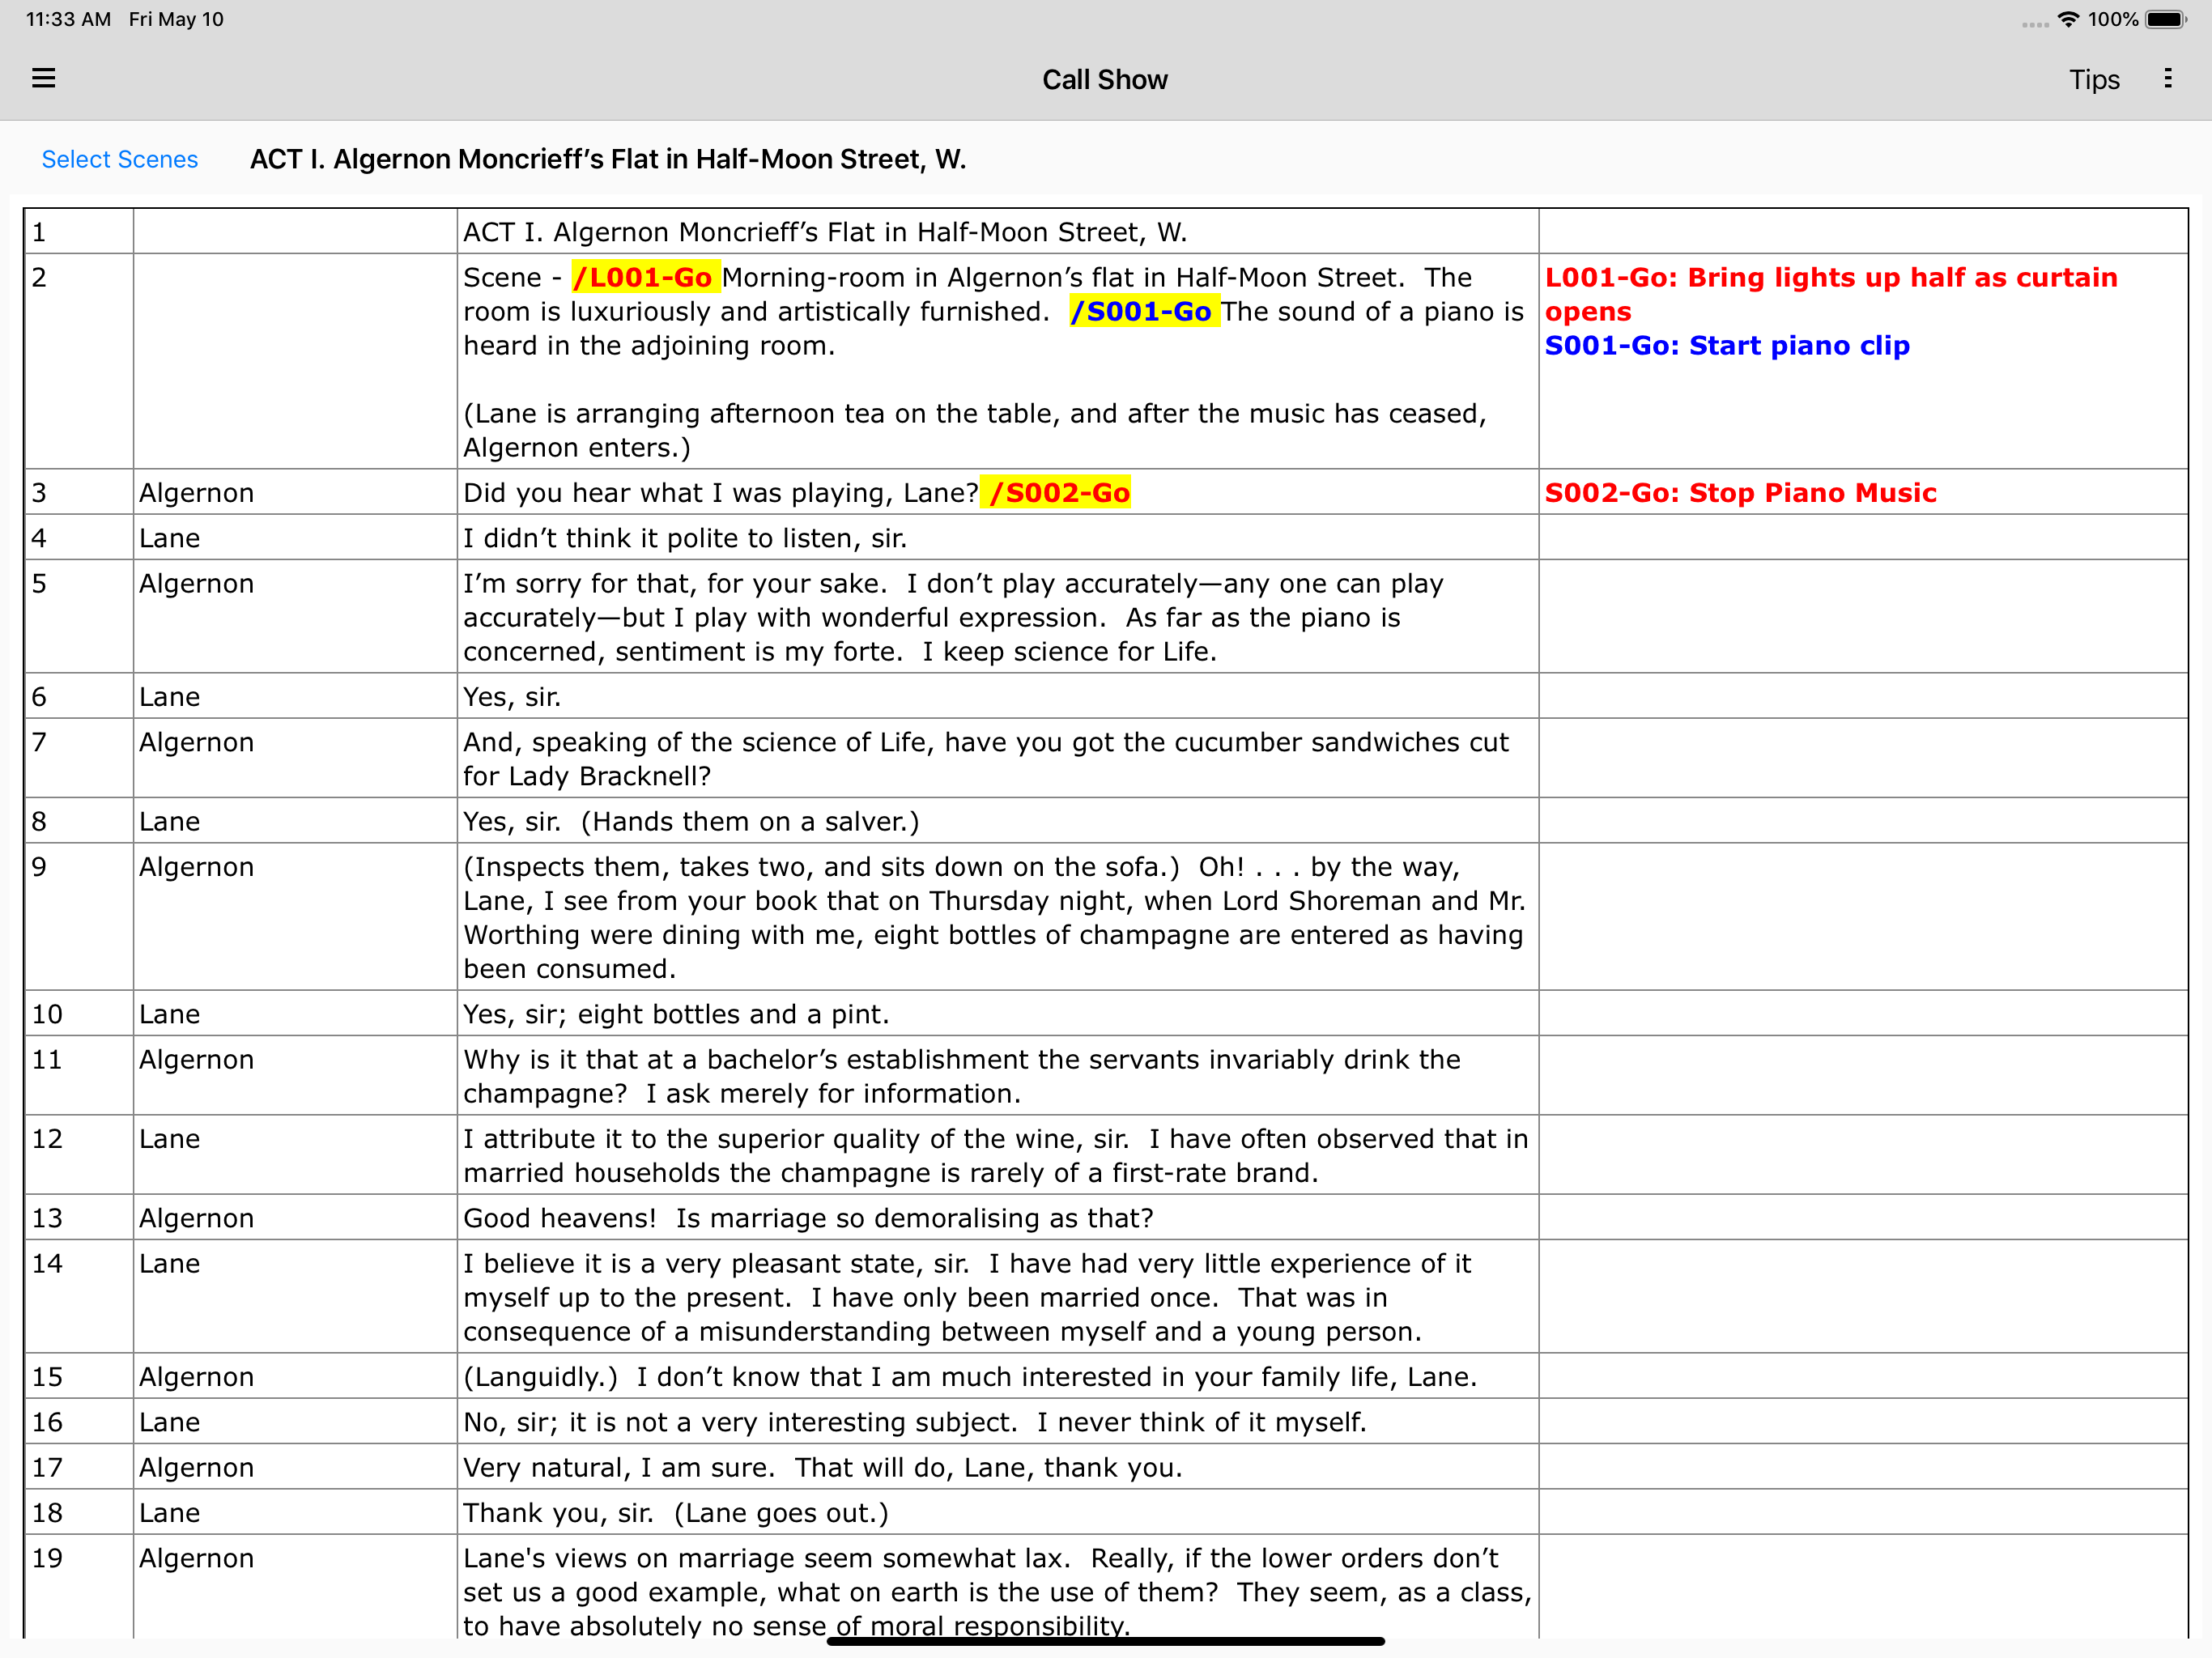Tap Lane character cell in row 12
The image size is (2212, 1658).
295,1155
